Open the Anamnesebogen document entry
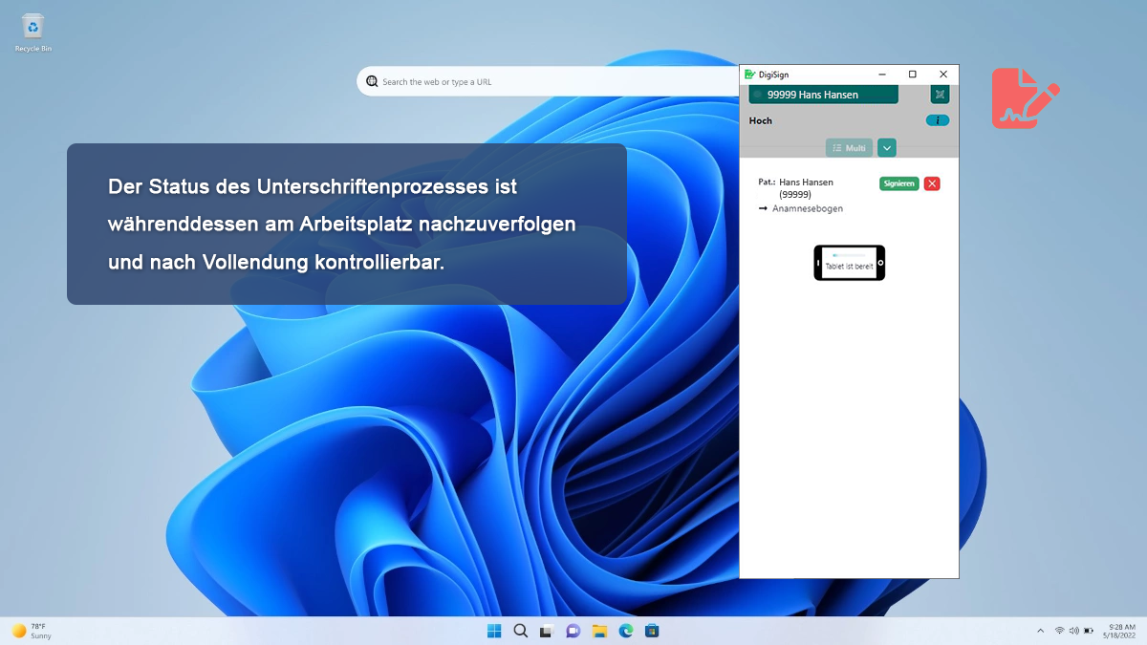 pyautogui.click(x=807, y=208)
